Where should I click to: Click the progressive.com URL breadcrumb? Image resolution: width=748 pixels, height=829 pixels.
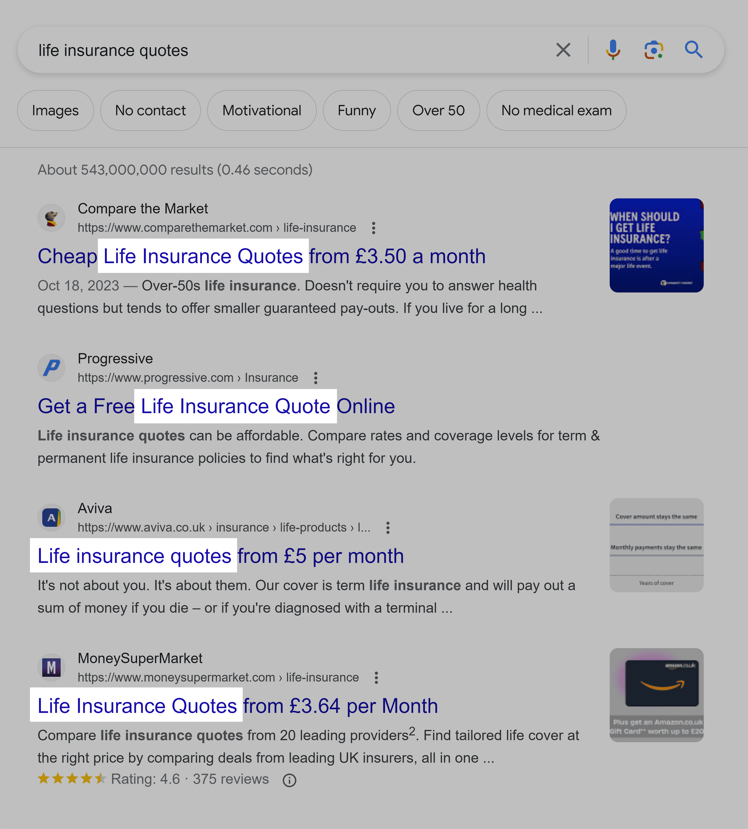coord(188,378)
